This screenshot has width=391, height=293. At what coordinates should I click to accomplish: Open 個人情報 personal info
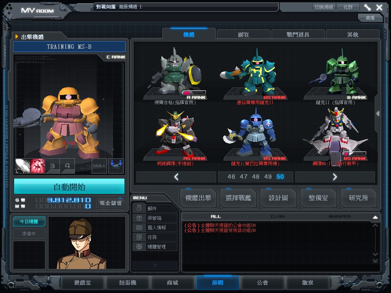coord(155,227)
